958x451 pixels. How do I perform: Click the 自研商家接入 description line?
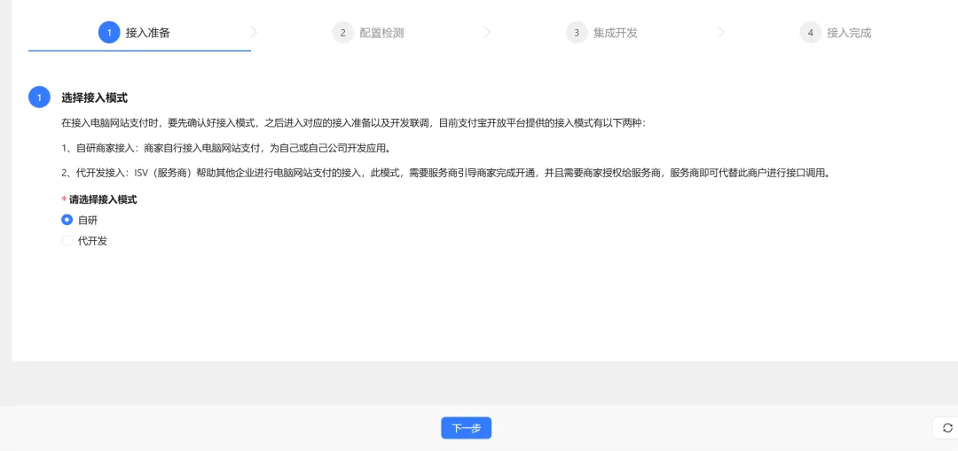(225, 148)
